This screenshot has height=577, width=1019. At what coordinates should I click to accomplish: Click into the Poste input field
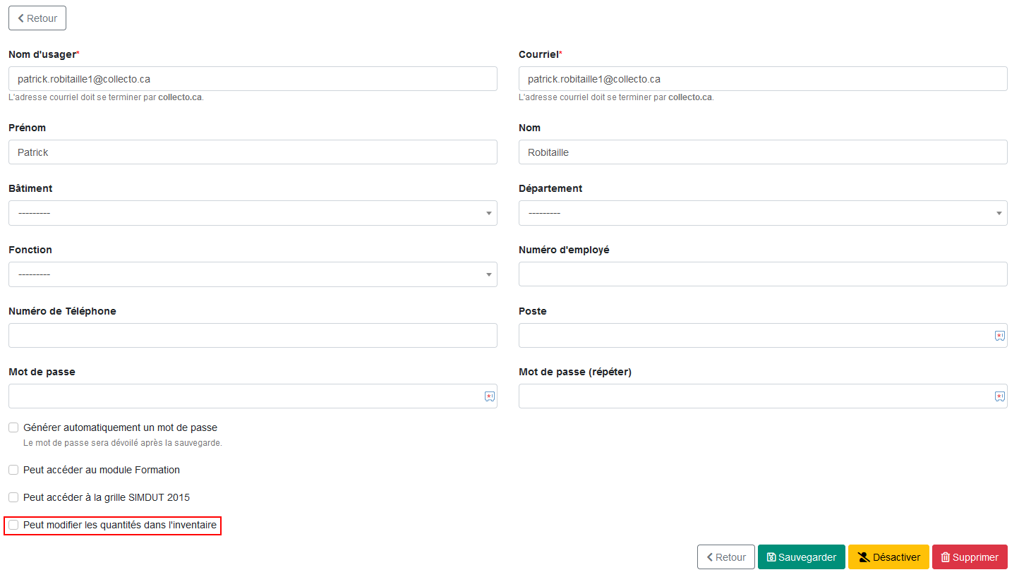tap(763, 336)
